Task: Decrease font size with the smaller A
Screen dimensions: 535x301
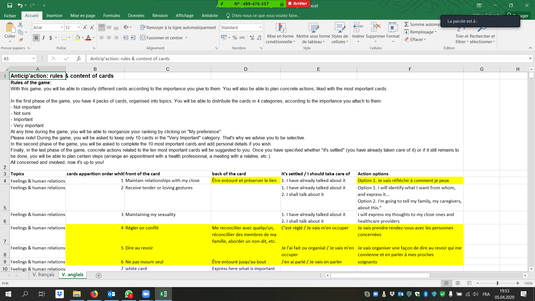Action: (x=92, y=27)
